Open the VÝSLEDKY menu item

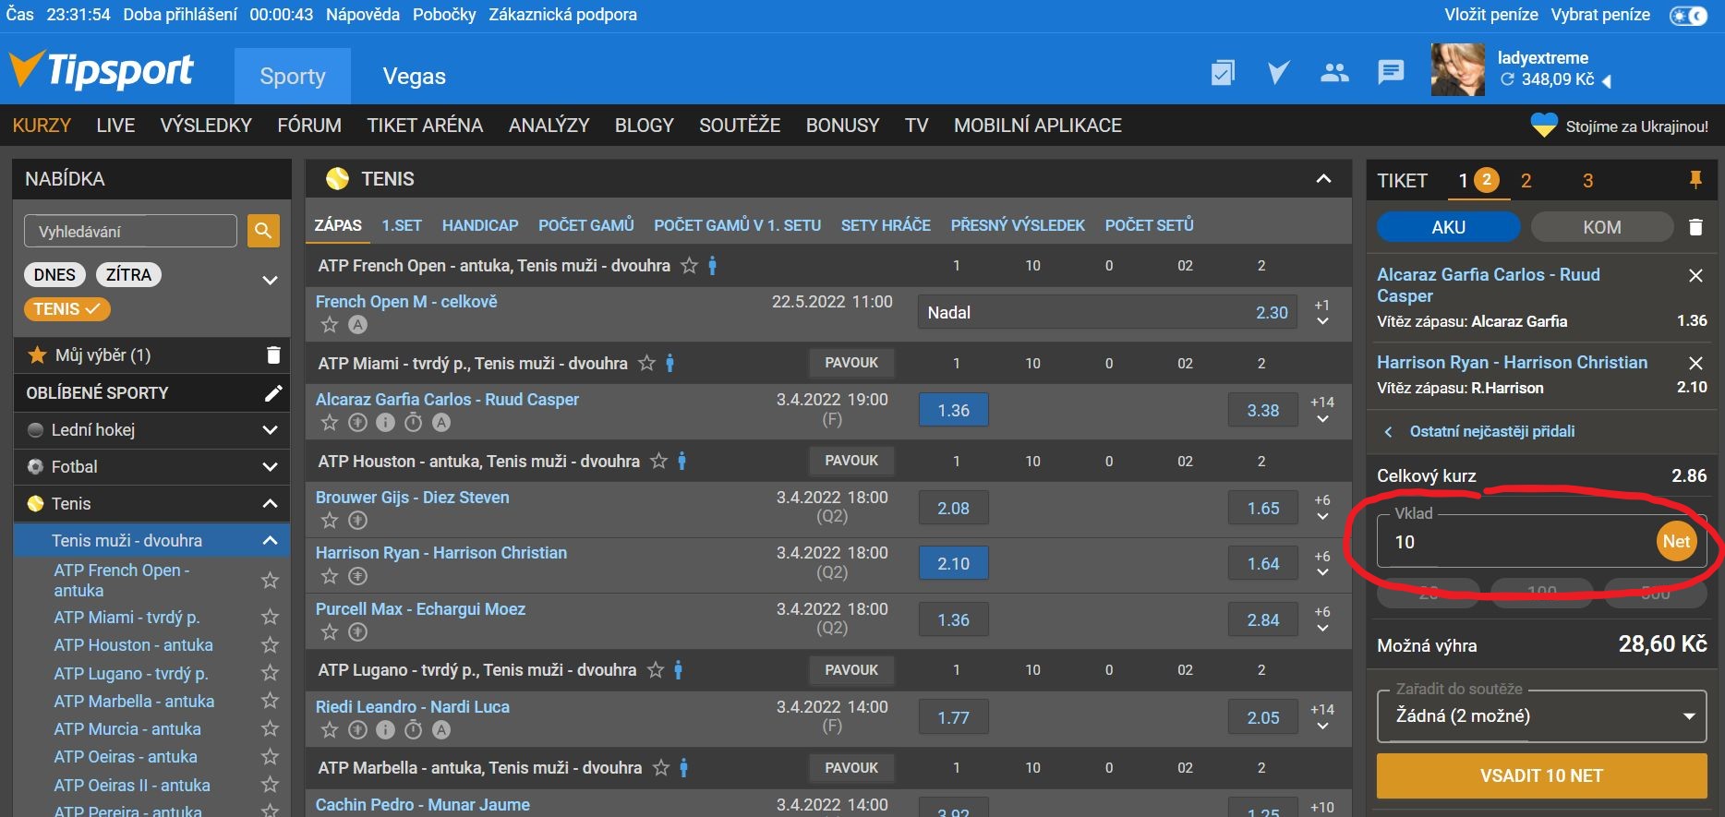tap(206, 126)
